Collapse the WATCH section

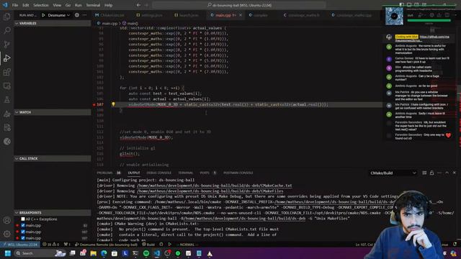point(53,112)
